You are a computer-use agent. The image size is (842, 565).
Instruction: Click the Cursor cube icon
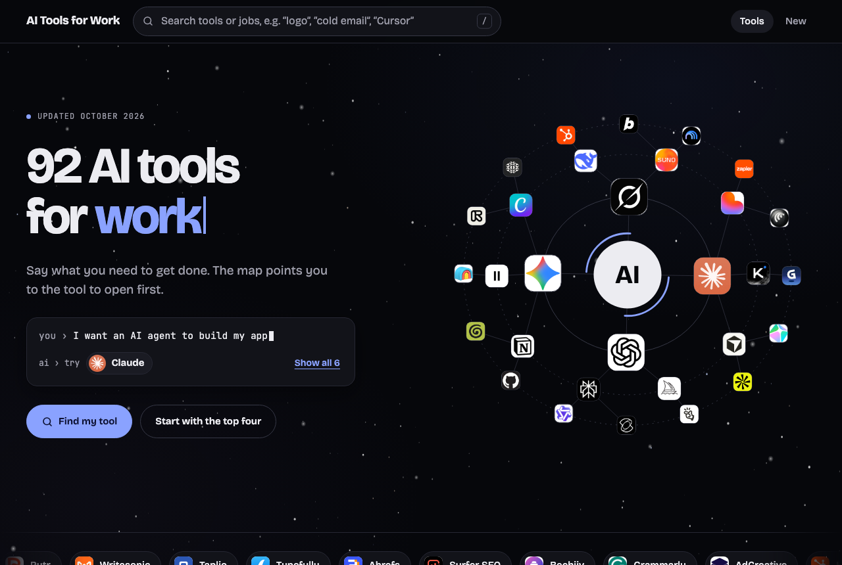coord(734,344)
